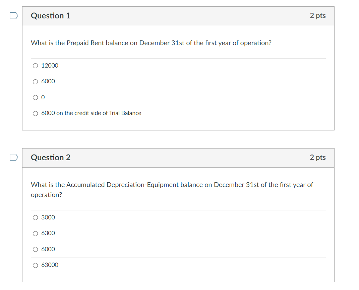Screen dimensions: 359x290
Task: Flag Question 1 with bookmark icon
Action: 13,16
